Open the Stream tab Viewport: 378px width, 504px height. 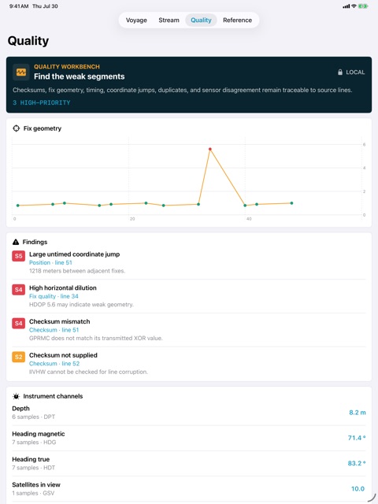(169, 20)
